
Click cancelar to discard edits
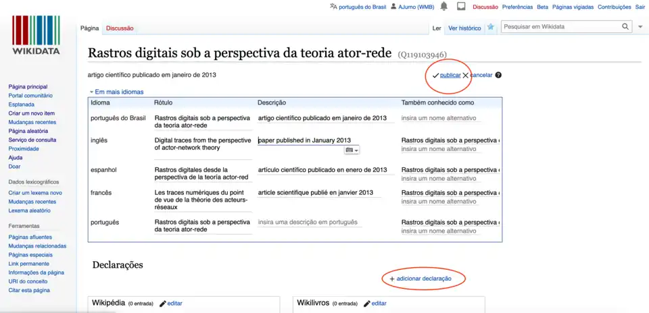coord(481,75)
